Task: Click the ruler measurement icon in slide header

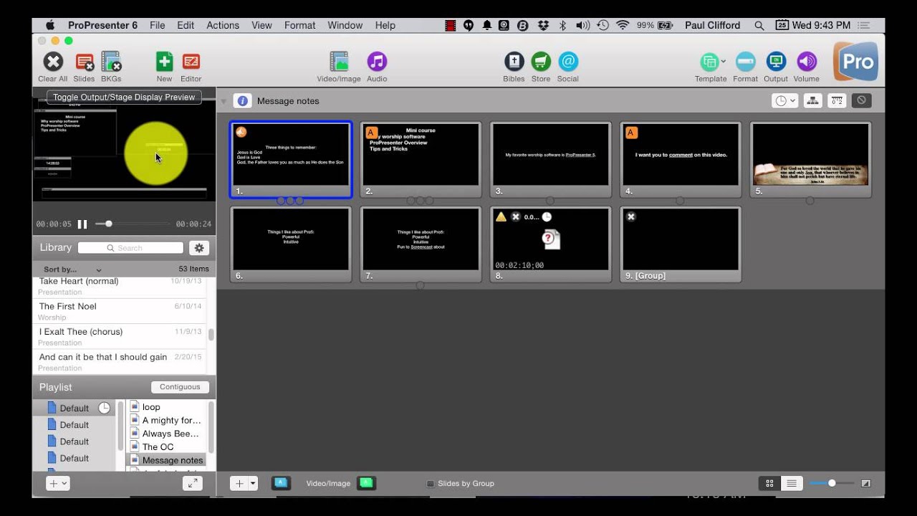Action: click(x=837, y=101)
